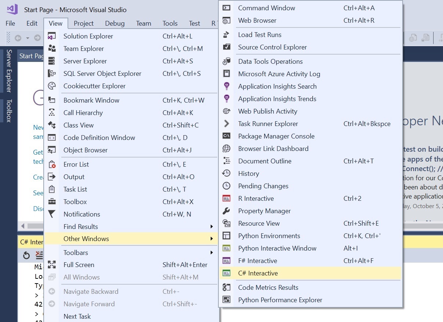Viewport: 443px width, 322px height.
Task: Click the Notifications flag icon
Action: tap(52, 214)
